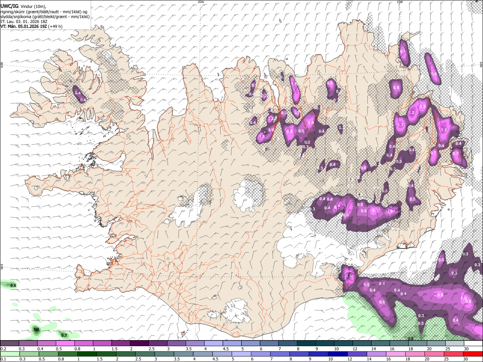This screenshot has height=362, width=483.
Task: Click the bright red swatch ending the rain scale
Action: tap(473, 354)
